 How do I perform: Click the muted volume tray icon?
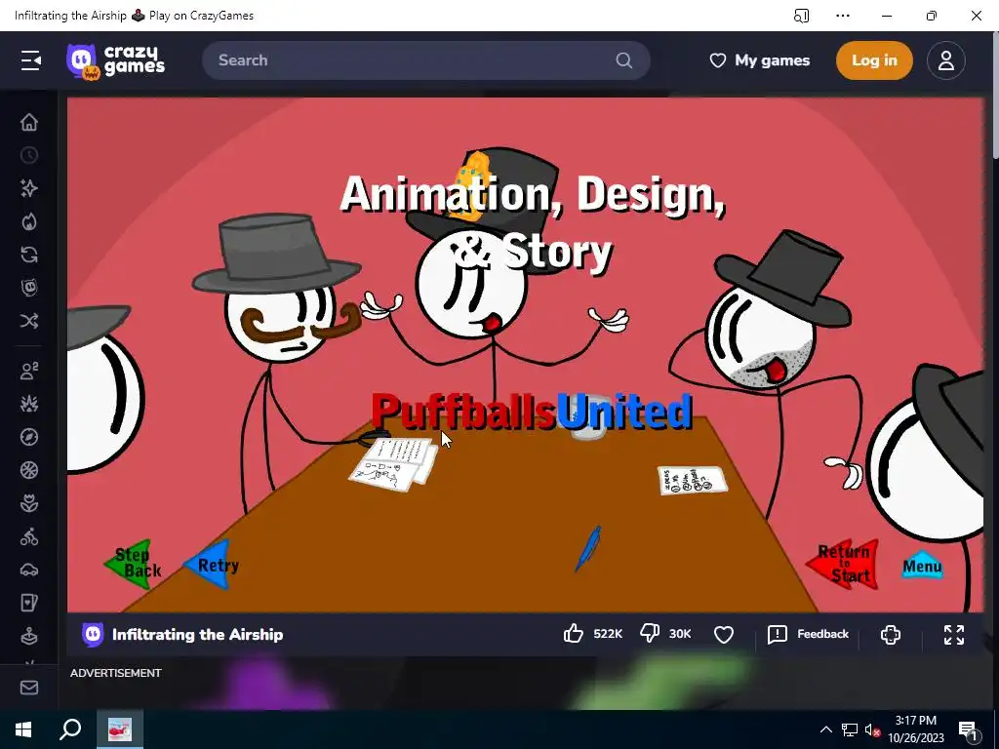[x=872, y=729]
